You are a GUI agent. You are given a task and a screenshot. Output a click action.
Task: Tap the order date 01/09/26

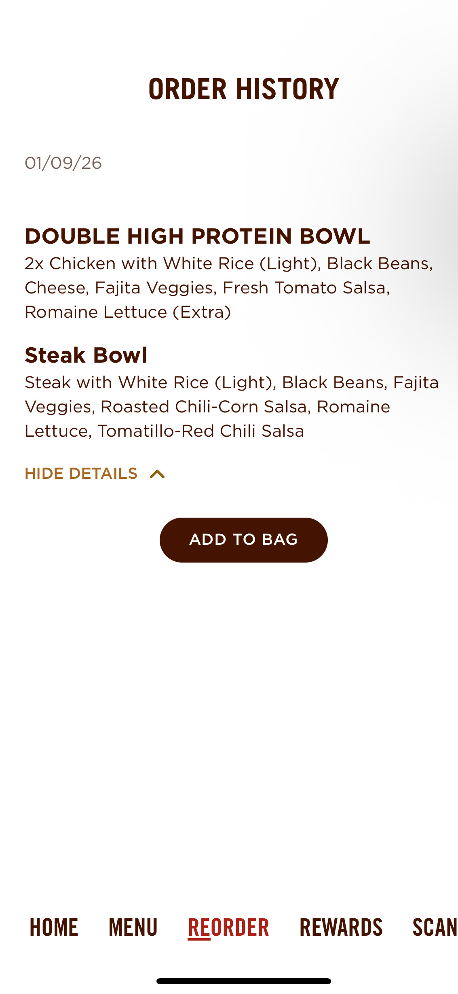pos(63,163)
